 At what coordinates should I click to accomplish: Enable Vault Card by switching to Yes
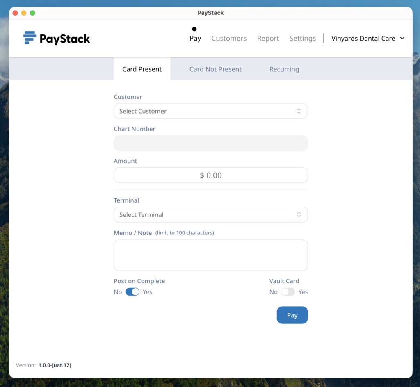click(x=288, y=291)
